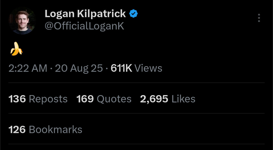This screenshot has height=150, width=273.
Task: Click the 169 quote count number
Action: pyautogui.click(x=85, y=99)
